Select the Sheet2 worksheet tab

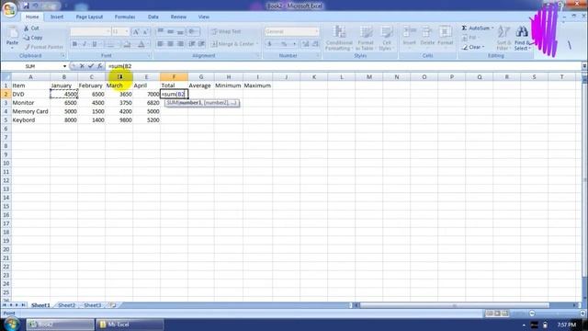tap(67, 305)
